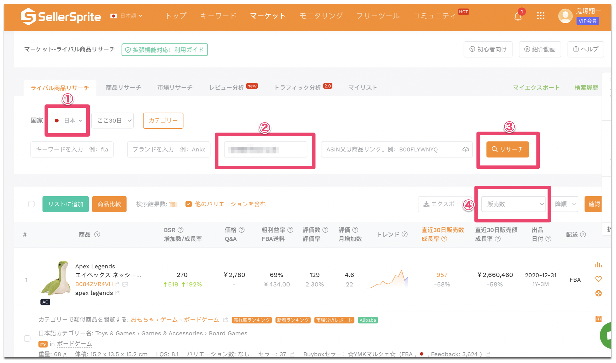Viewport: 616px width, 363px height.
Task: Click the キーワードを入力 input field
Action: coord(72,149)
